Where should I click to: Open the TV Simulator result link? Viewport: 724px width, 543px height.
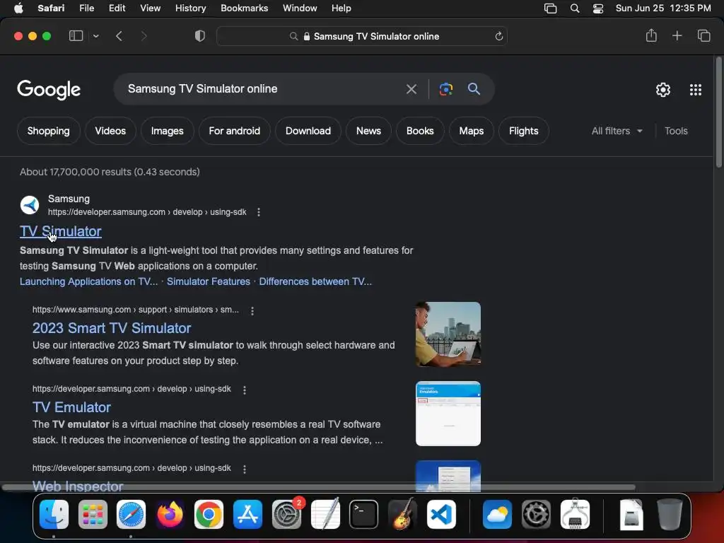61,231
